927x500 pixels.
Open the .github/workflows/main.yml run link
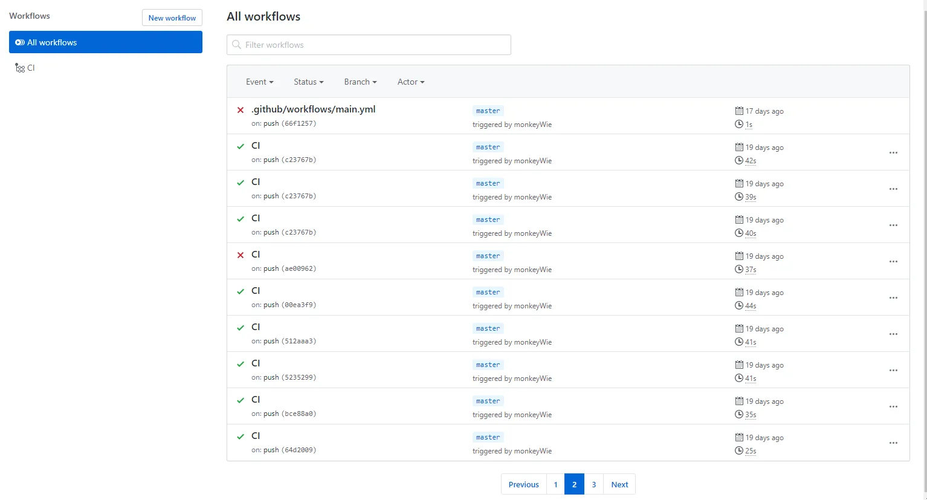click(x=314, y=109)
